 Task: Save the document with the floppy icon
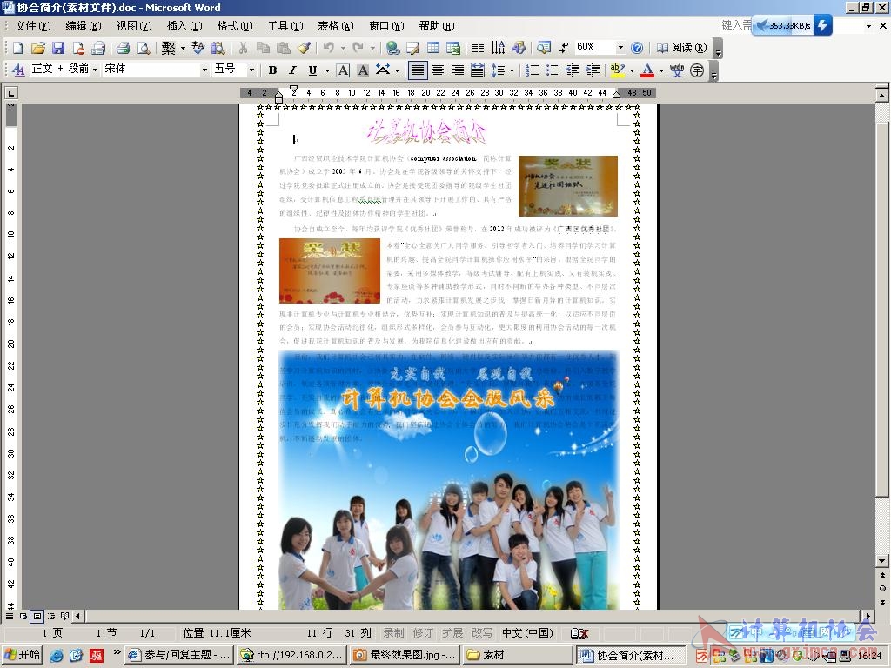58,49
